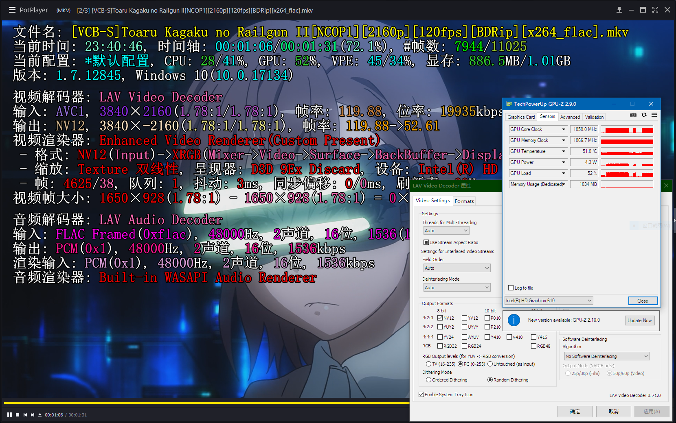Switch to the Graphics Card tab in GPU-Z
676x423 pixels.
[521, 117]
